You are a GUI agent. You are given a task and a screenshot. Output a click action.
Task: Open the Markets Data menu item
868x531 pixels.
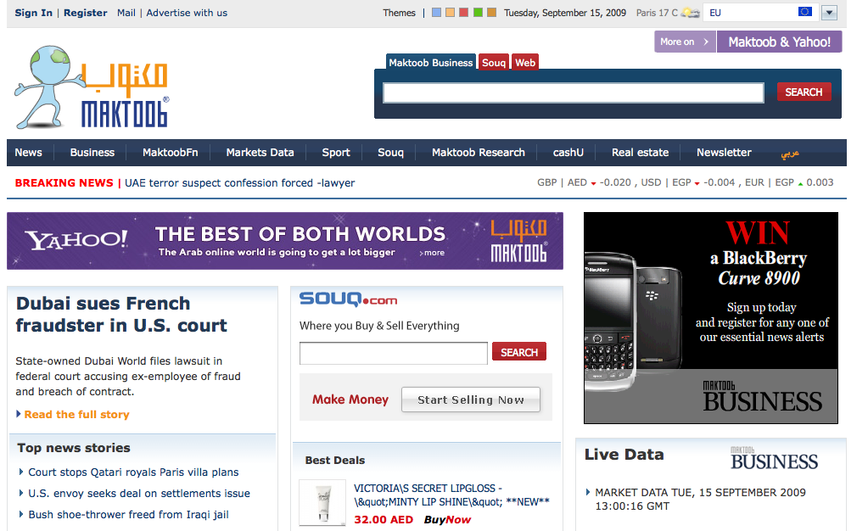[x=260, y=153]
